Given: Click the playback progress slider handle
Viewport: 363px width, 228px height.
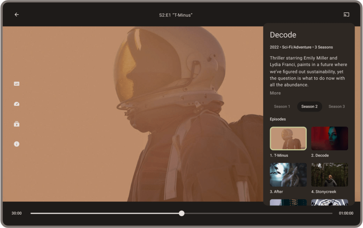Looking at the screenshot, I should pyautogui.click(x=182, y=213).
